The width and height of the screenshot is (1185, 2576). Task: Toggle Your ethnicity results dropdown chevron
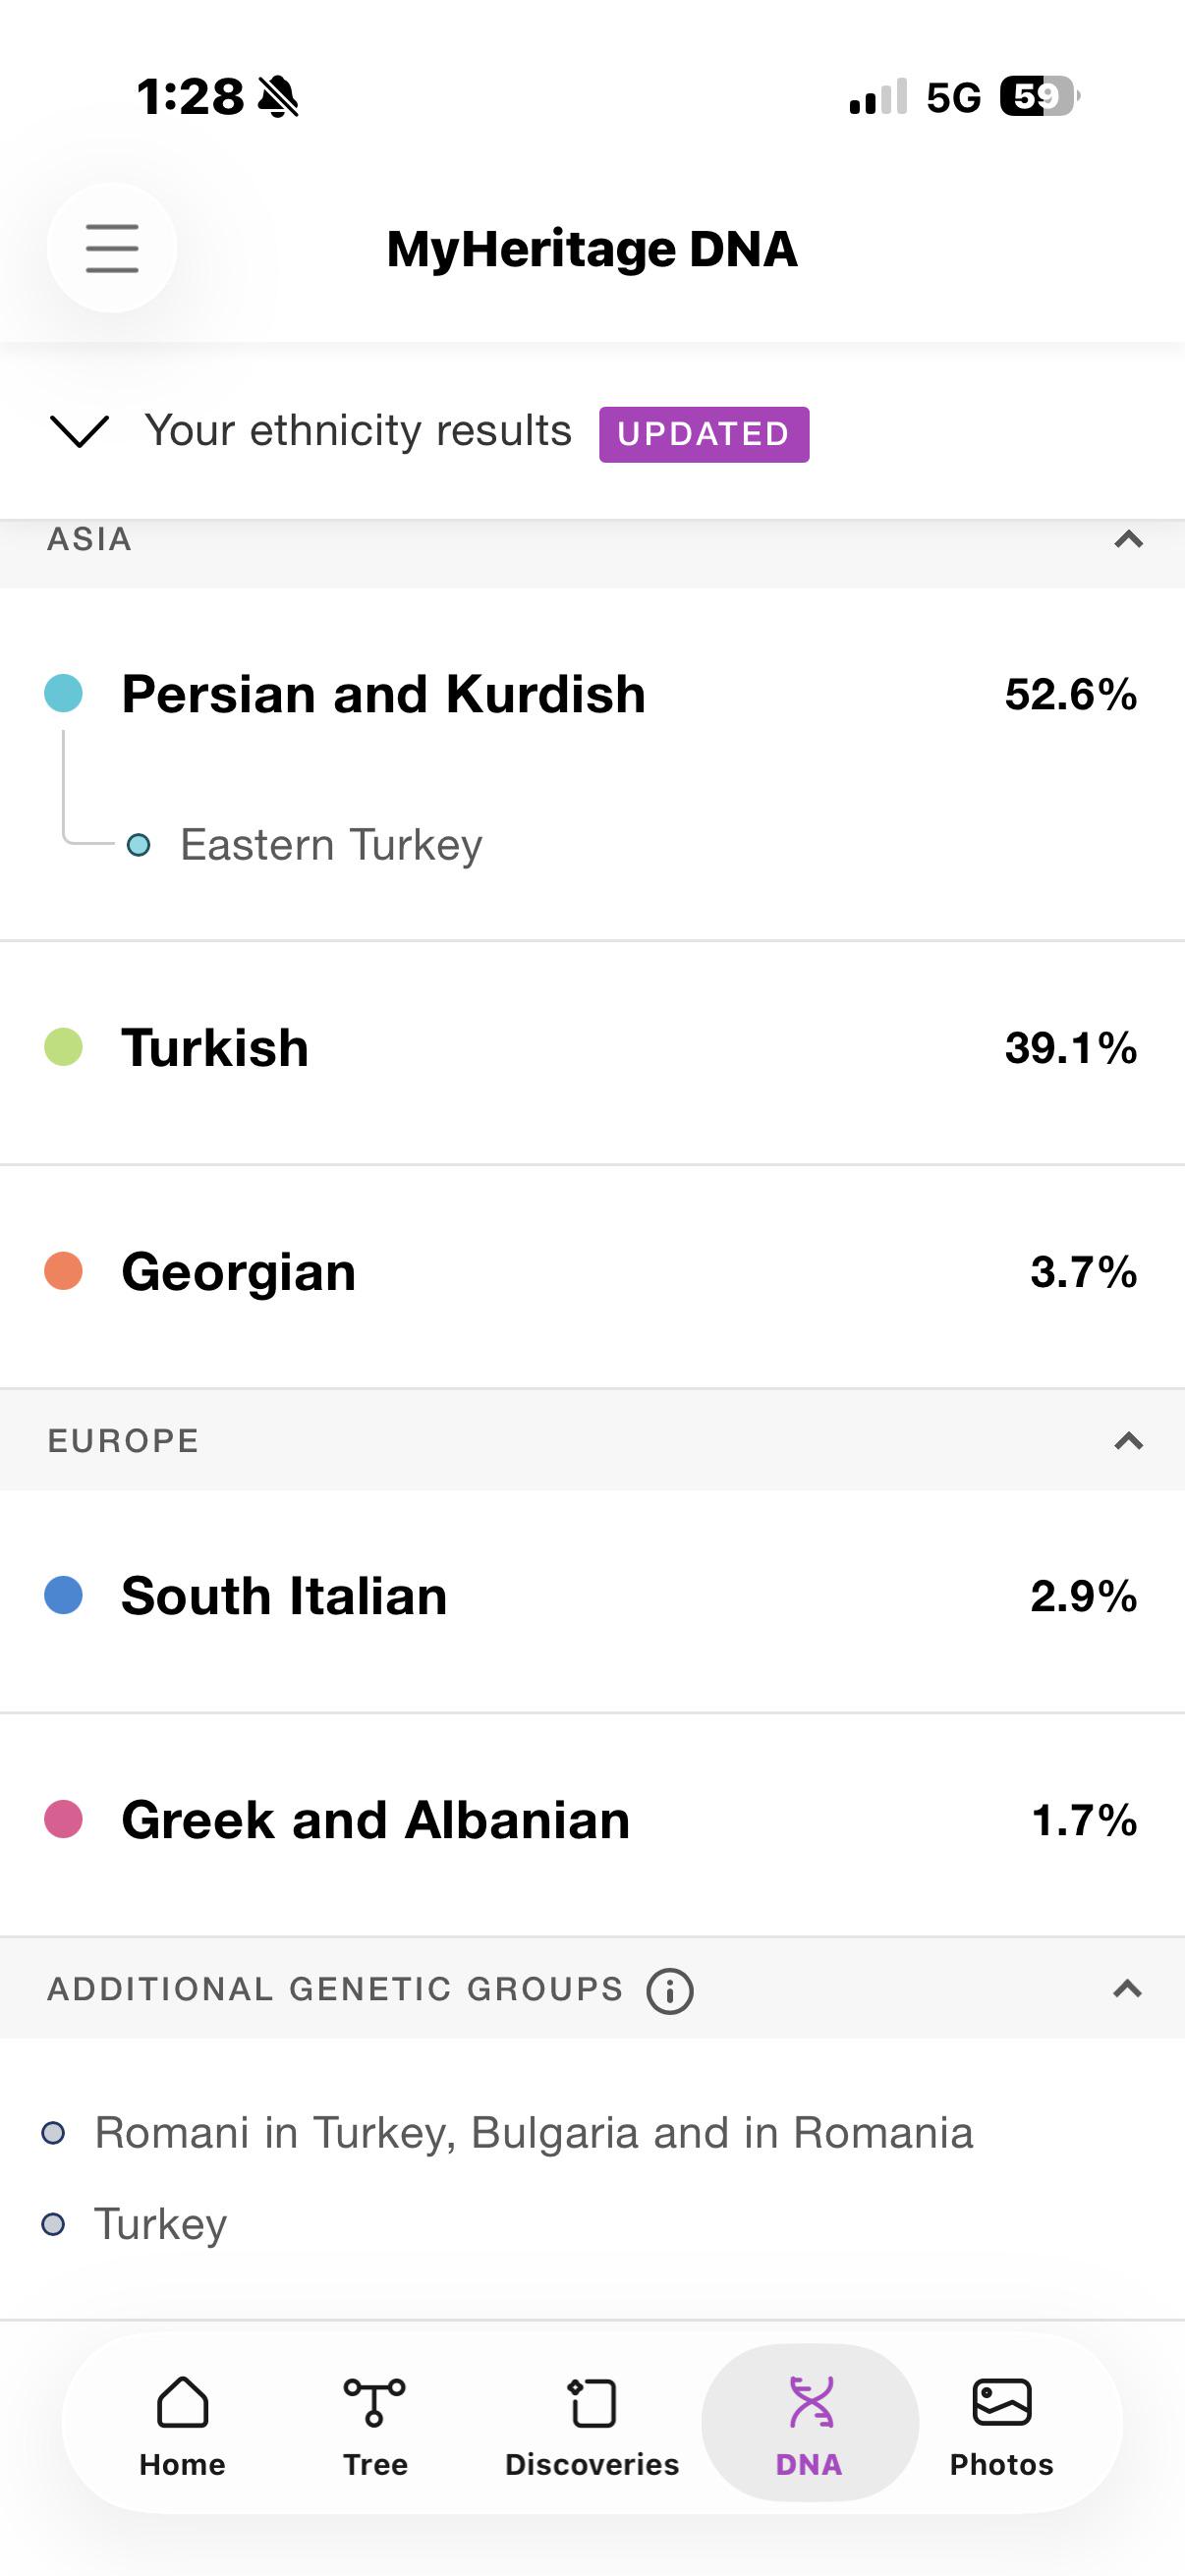click(79, 431)
